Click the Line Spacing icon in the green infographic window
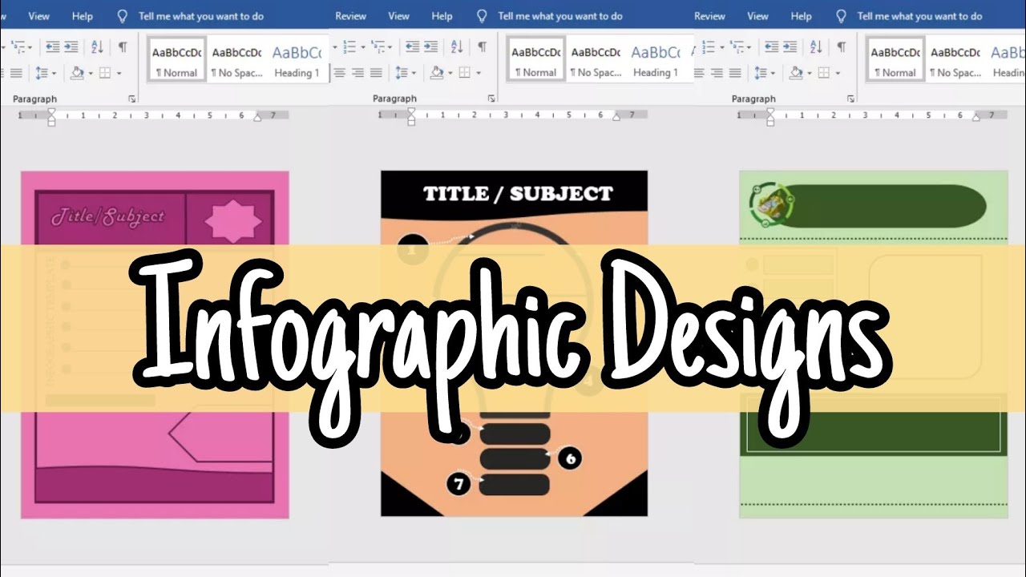1026x577 pixels. click(759, 73)
